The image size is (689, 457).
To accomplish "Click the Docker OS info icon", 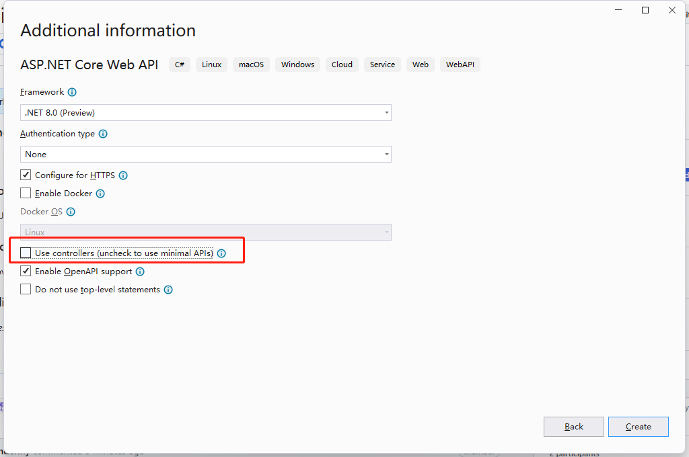I will [71, 212].
